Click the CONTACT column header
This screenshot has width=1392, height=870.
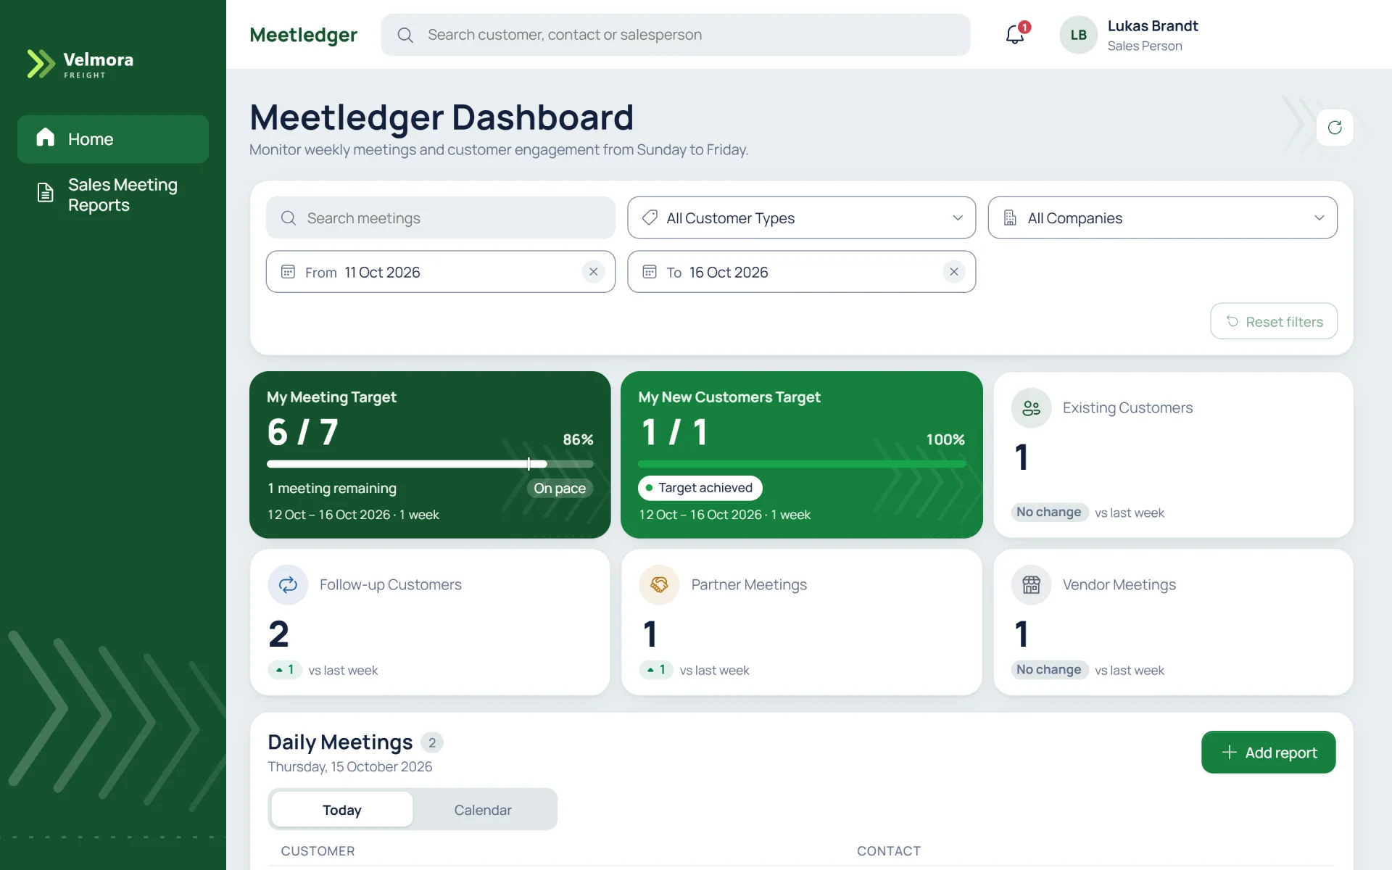coord(889,850)
